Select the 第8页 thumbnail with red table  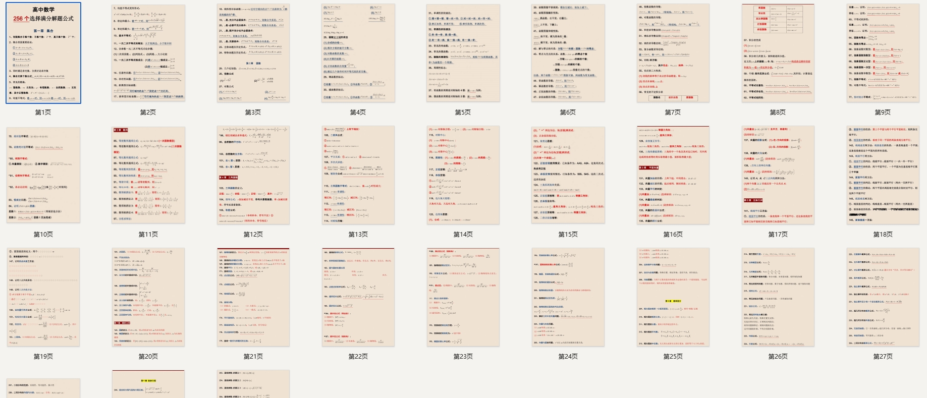click(x=778, y=53)
